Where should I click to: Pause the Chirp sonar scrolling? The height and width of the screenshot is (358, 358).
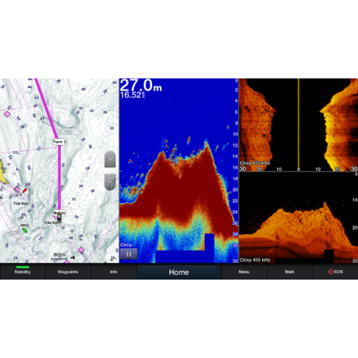[x=129, y=254]
